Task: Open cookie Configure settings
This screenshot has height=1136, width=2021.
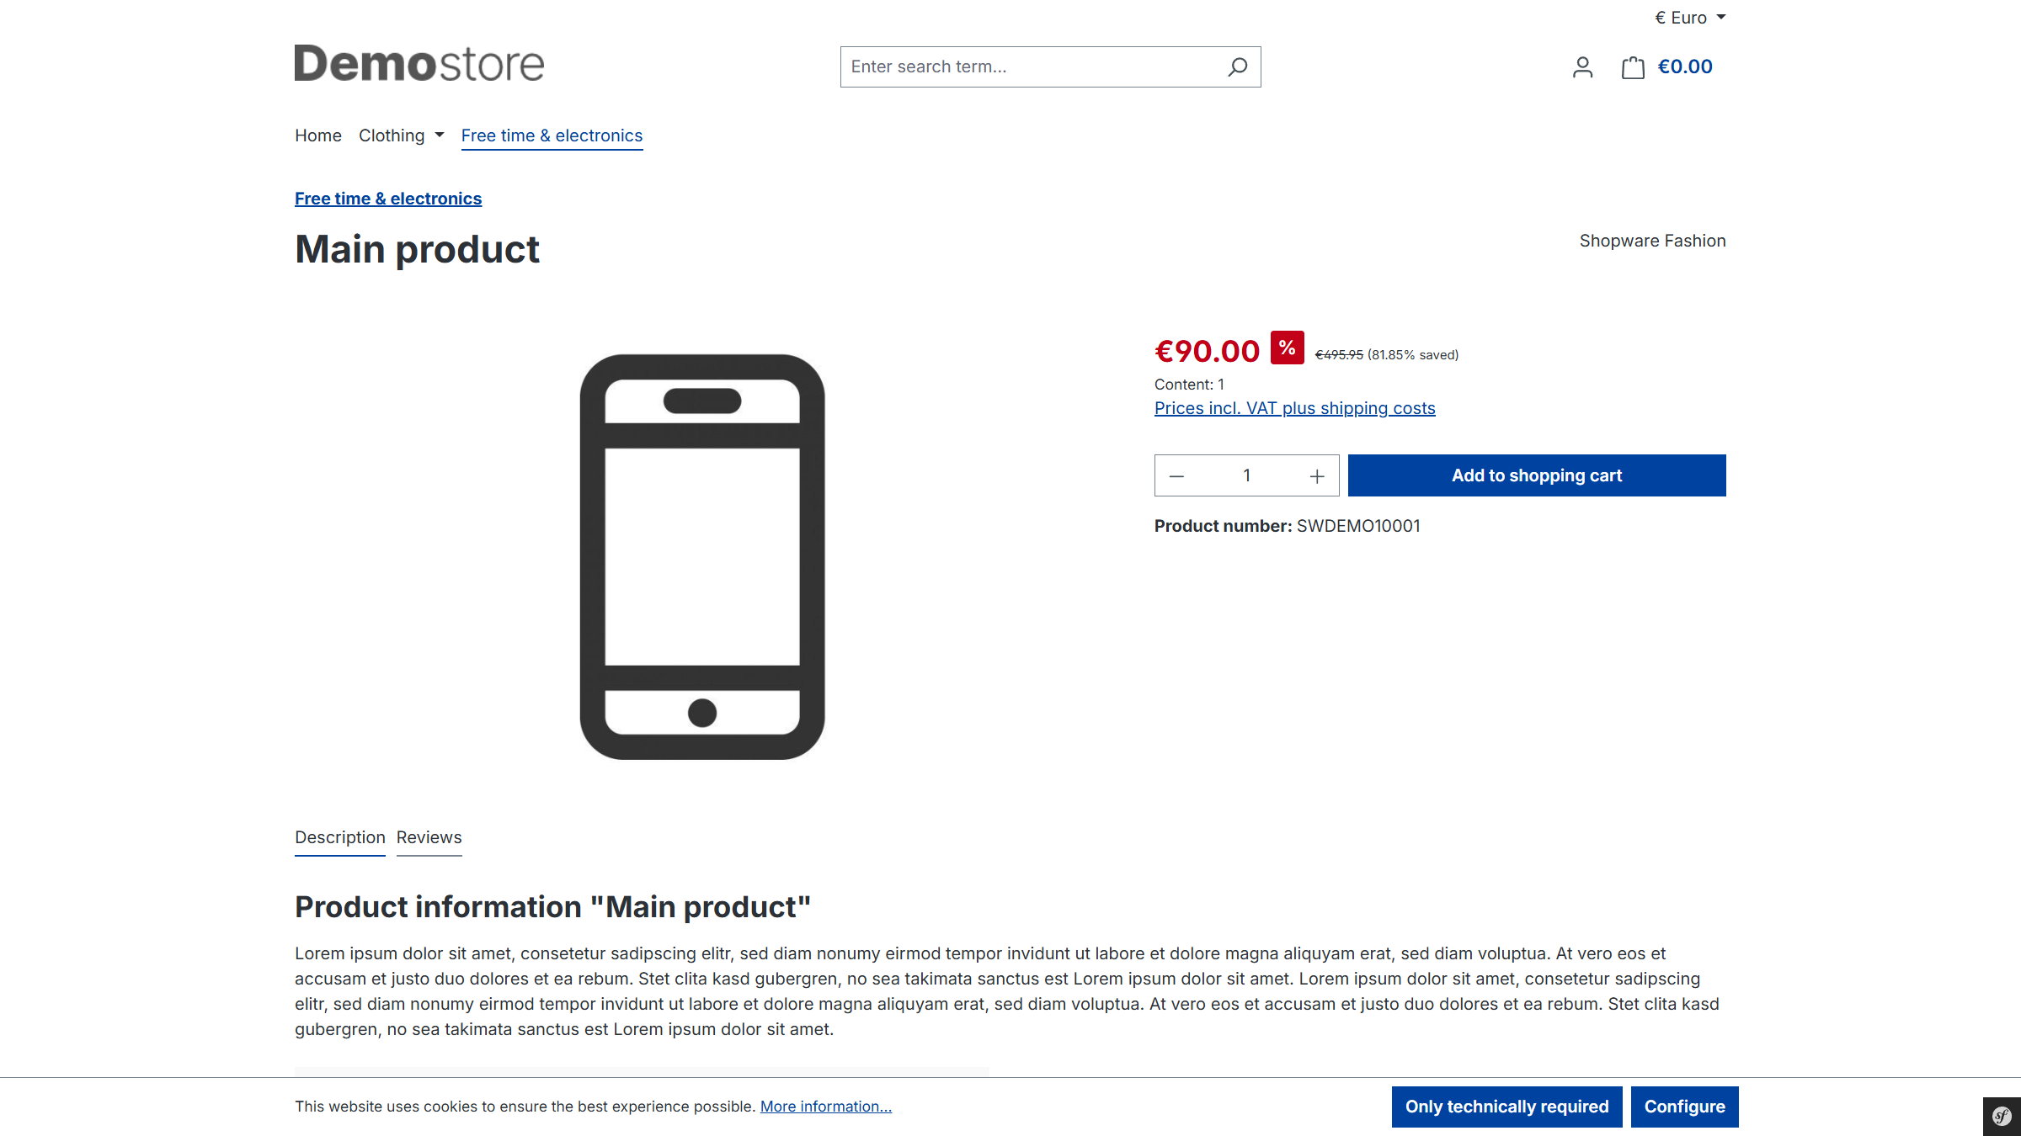Action: pos(1685,1107)
